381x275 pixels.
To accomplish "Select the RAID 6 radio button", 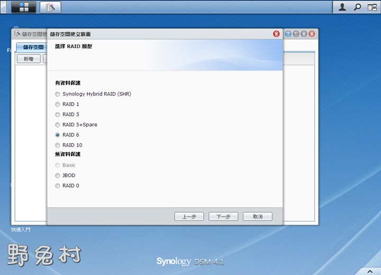I will (57, 135).
